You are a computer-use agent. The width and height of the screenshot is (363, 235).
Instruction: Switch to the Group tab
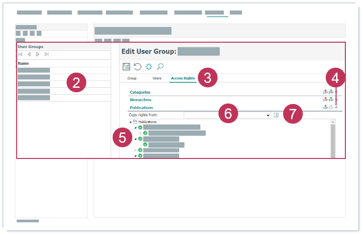point(132,78)
